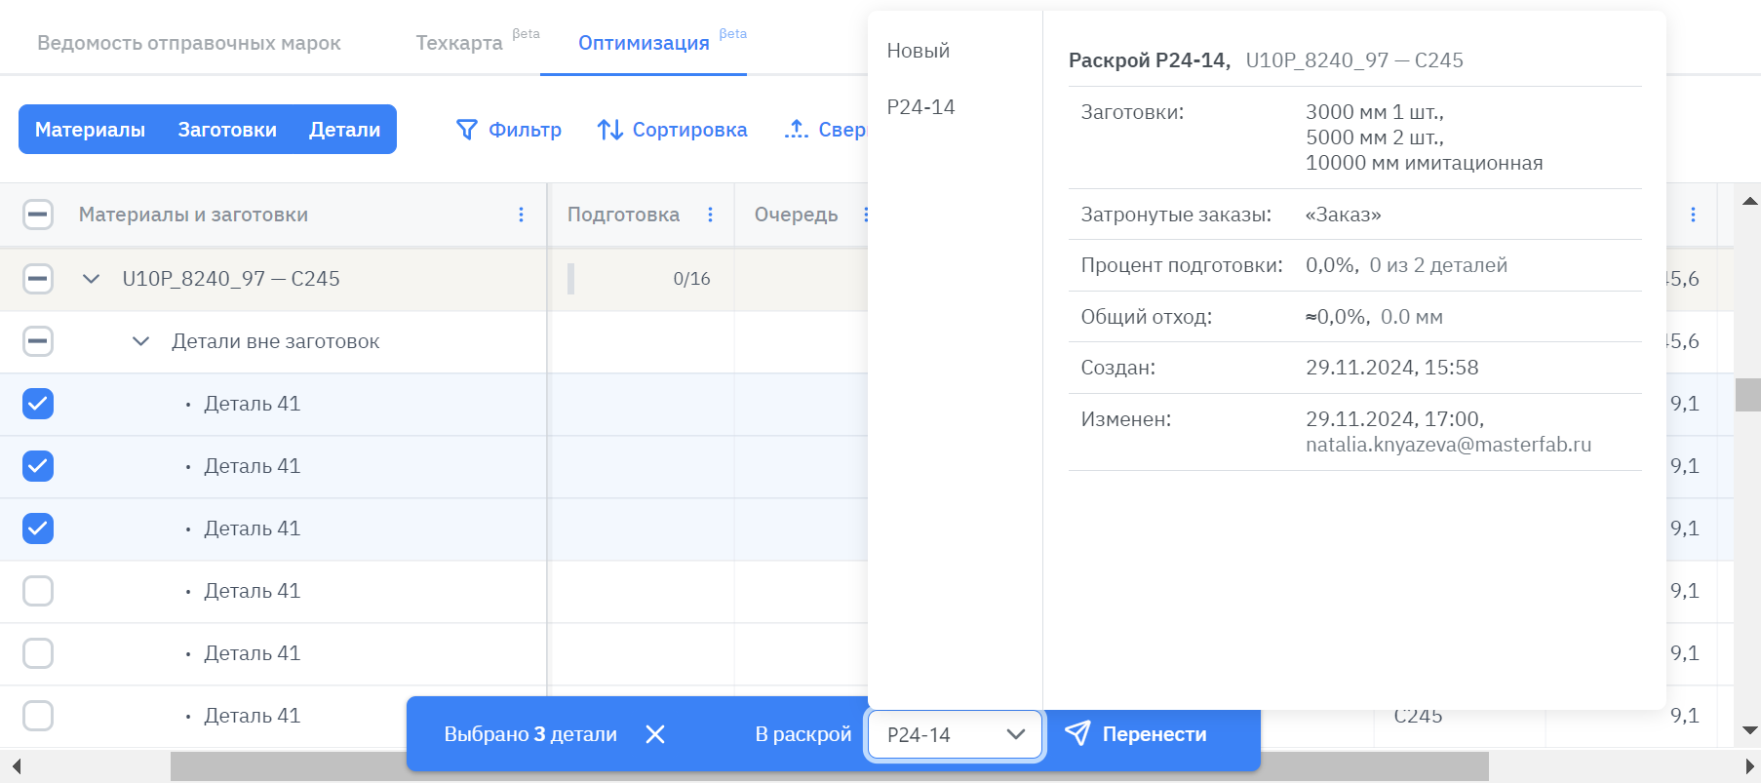This screenshot has height=783, width=1761.
Task: Click the Выбрано 3 детали label
Action: click(530, 734)
